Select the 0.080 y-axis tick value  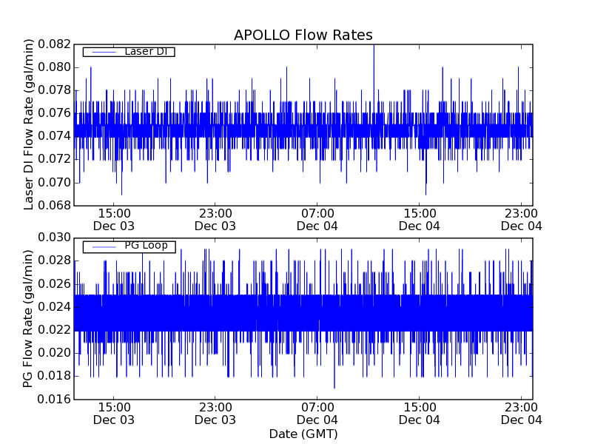click(54, 67)
